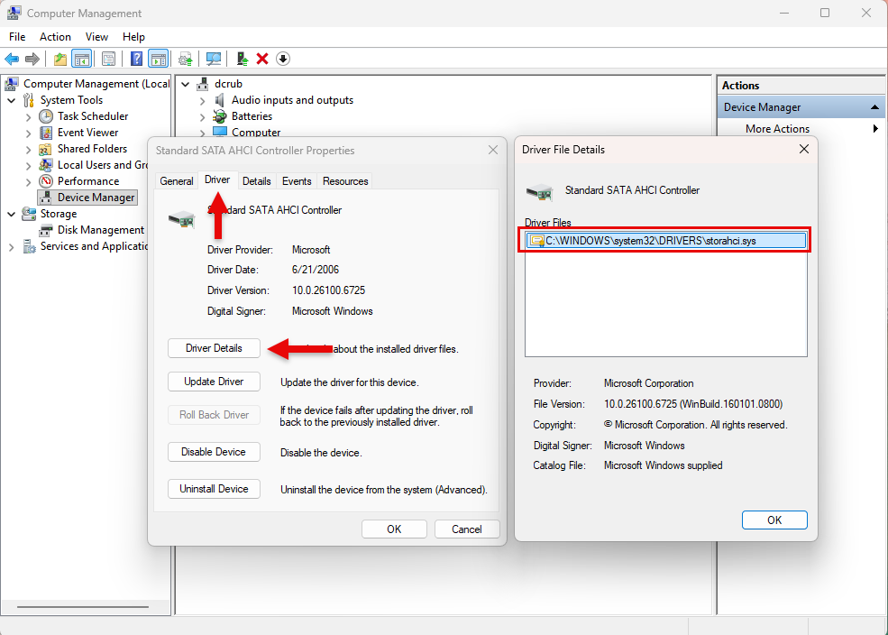Collapse the Device Manager actions section arrow
888x635 pixels.
pos(874,107)
